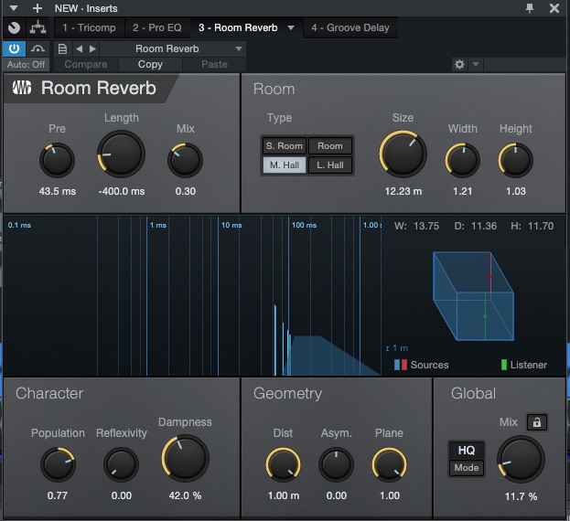
Task: Switch to the 1 - Tricomp tab
Action: [89, 27]
